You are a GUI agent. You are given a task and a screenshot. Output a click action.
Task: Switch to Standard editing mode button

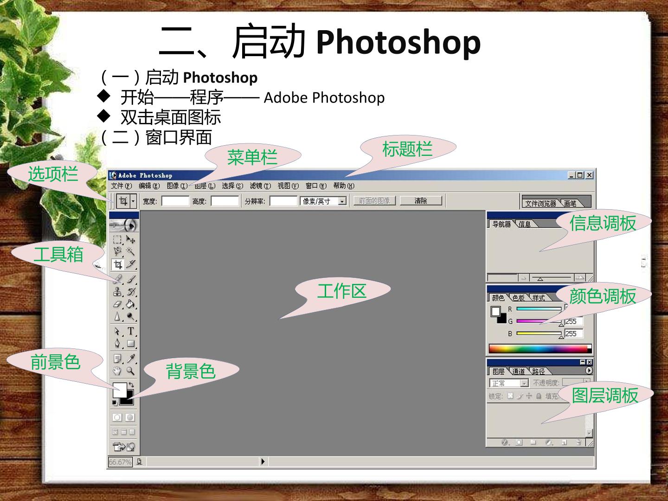point(117,417)
